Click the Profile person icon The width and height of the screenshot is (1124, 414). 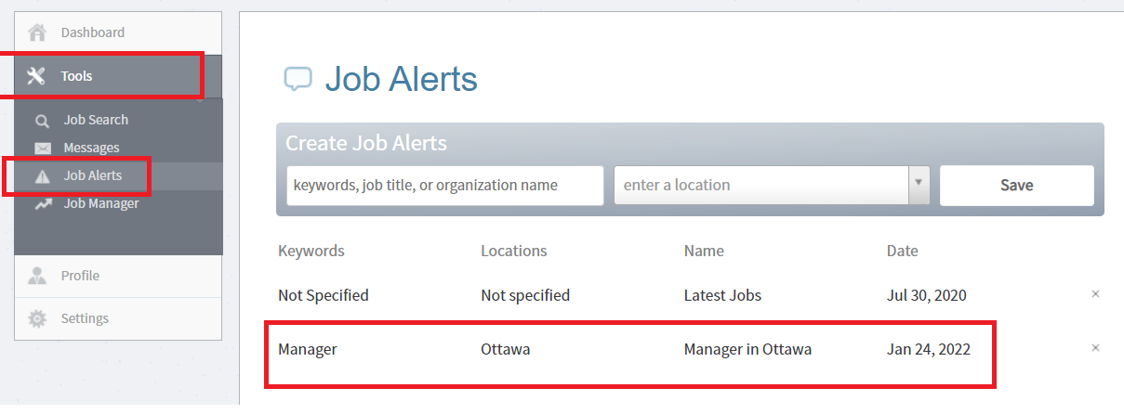[37, 276]
